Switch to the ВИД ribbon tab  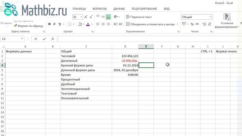coord(167,9)
